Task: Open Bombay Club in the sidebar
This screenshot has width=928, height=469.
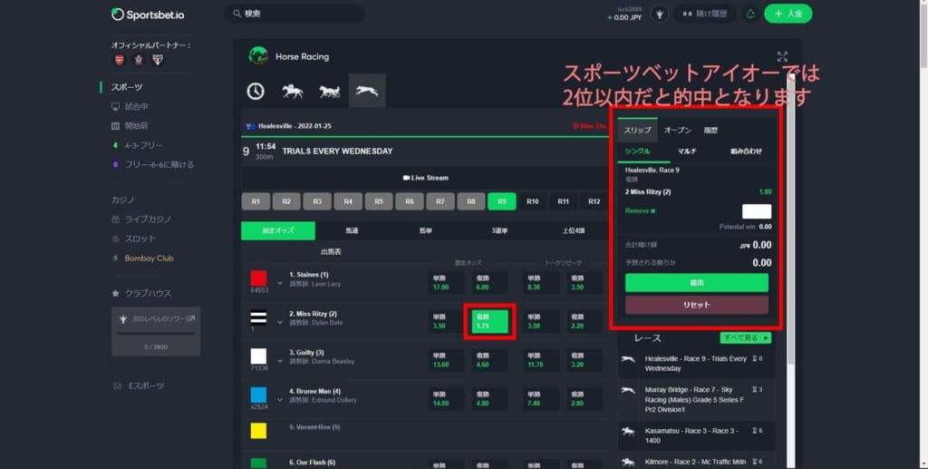Action: coord(142,259)
